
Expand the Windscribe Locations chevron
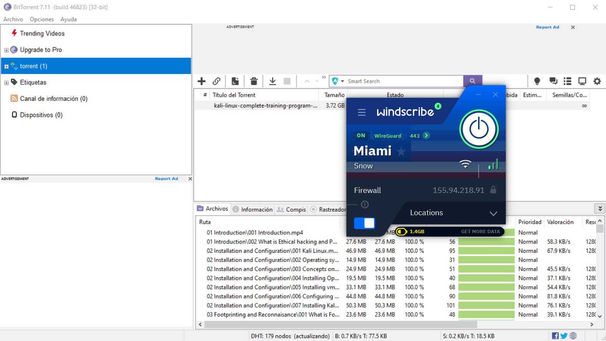tap(493, 213)
